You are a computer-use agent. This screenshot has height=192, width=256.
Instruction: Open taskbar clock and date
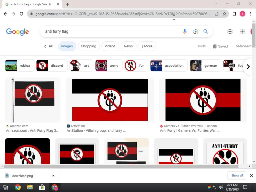tap(232, 187)
